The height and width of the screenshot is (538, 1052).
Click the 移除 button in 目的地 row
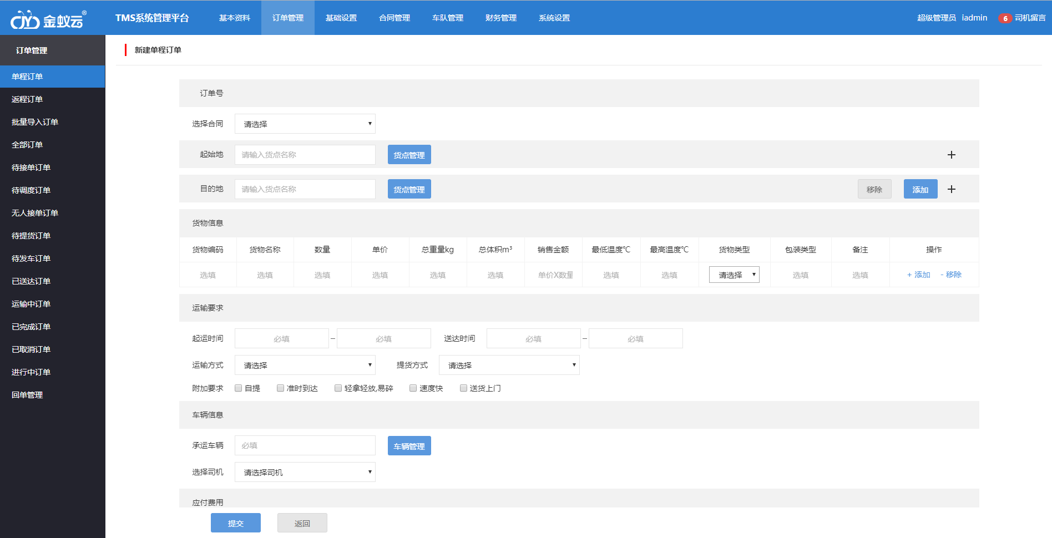tap(874, 189)
